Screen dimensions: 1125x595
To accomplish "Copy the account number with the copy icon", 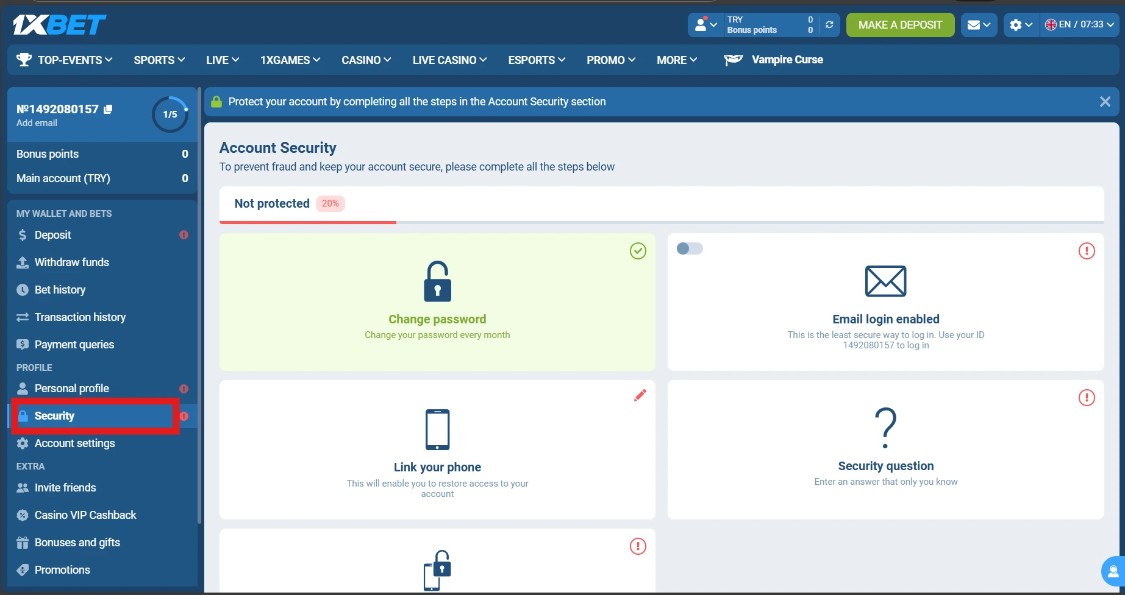I will click(x=109, y=108).
